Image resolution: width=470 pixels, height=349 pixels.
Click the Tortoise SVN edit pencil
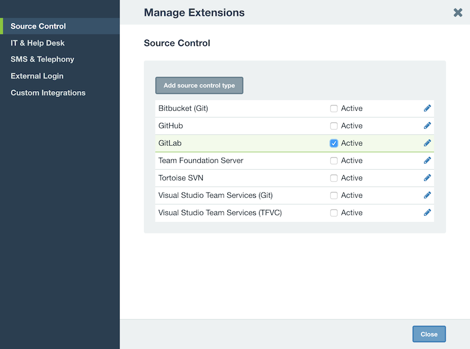427,177
